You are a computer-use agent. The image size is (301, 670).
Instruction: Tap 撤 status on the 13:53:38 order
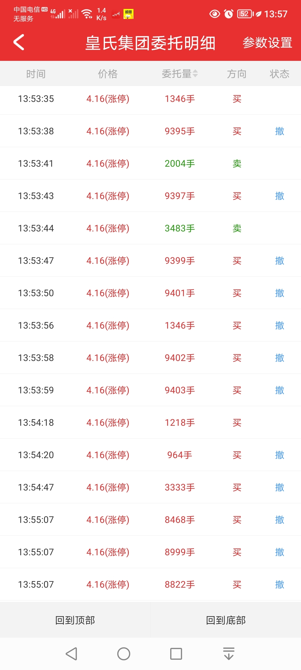point(280,131)
